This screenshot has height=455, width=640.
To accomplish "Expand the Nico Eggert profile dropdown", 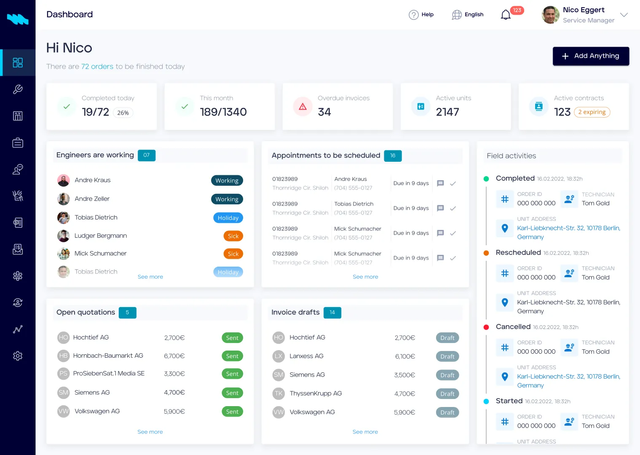I will [624, 15].
